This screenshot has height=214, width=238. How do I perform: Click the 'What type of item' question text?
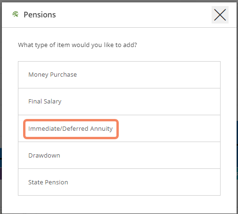pyautogui.click(x=77, y=45)
